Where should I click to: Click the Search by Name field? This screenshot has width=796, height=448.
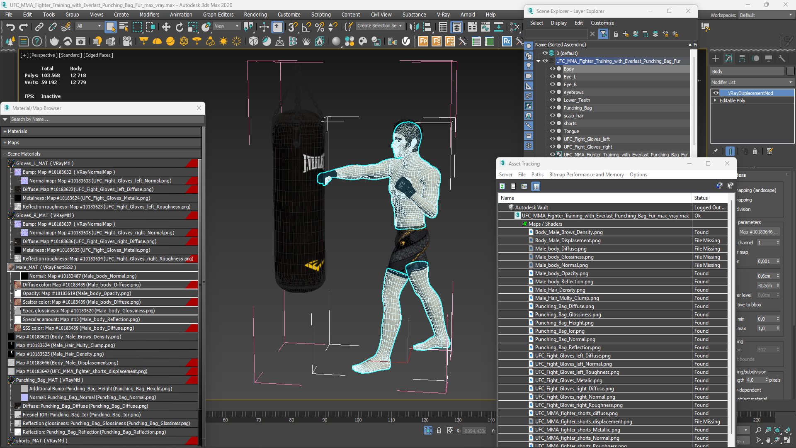(x=106, y=119)
